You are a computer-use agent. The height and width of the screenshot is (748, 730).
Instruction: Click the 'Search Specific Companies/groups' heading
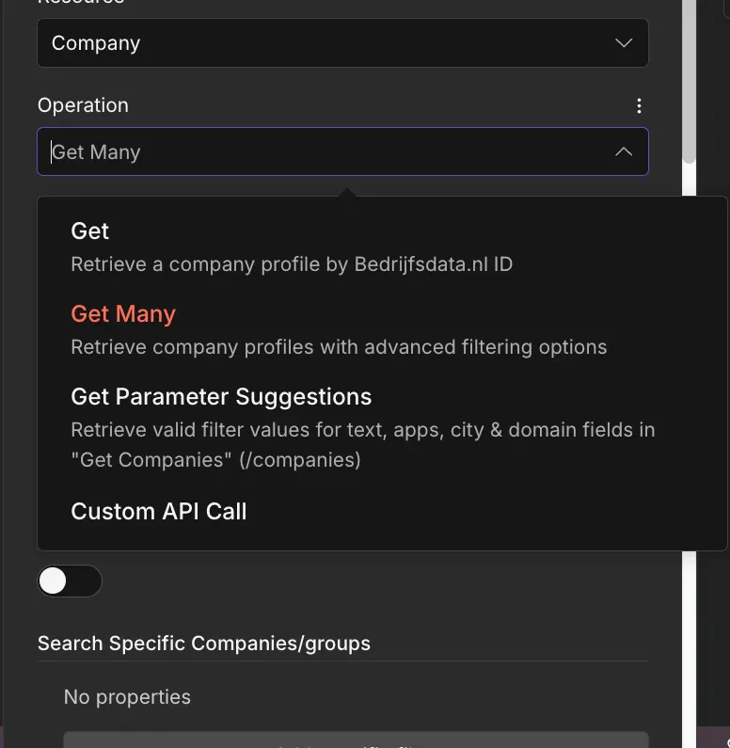tap(204, 644)
